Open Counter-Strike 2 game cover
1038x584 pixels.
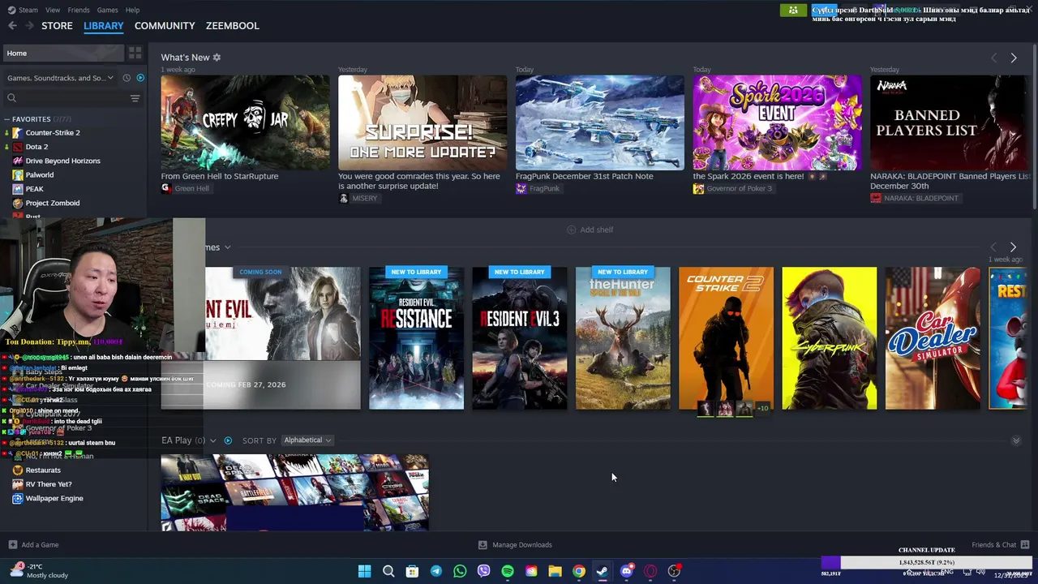coord(726,338)
